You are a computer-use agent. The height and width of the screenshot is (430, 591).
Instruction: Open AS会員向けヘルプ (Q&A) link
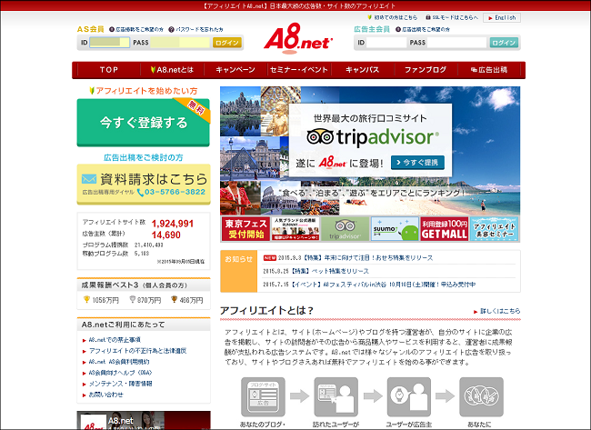point(120,373)
